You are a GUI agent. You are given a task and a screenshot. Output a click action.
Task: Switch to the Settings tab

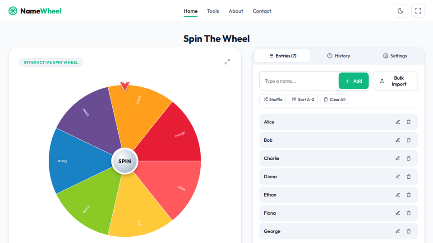tap(395, 56)
